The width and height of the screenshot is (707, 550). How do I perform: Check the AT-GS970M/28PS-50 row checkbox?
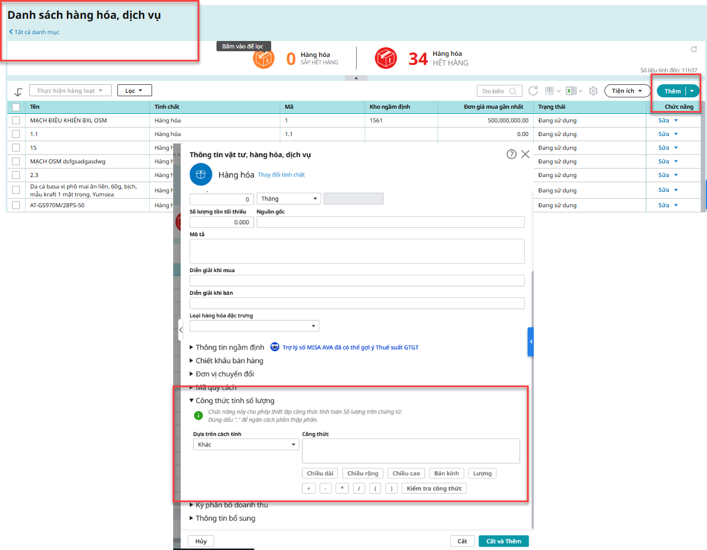pos(16,205)
